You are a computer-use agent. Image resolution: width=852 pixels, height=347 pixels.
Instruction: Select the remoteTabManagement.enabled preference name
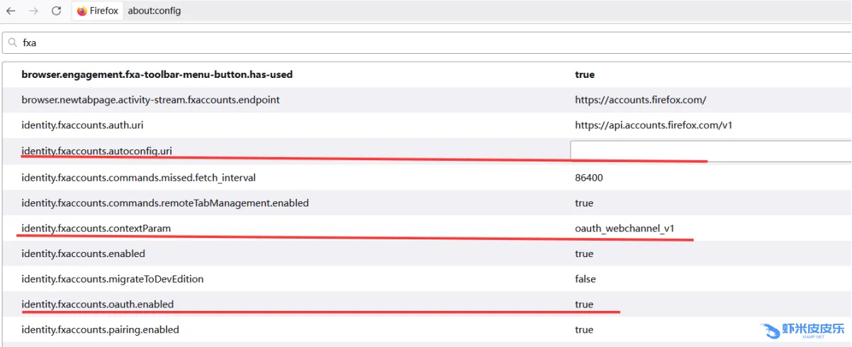(x=165, y=203)
